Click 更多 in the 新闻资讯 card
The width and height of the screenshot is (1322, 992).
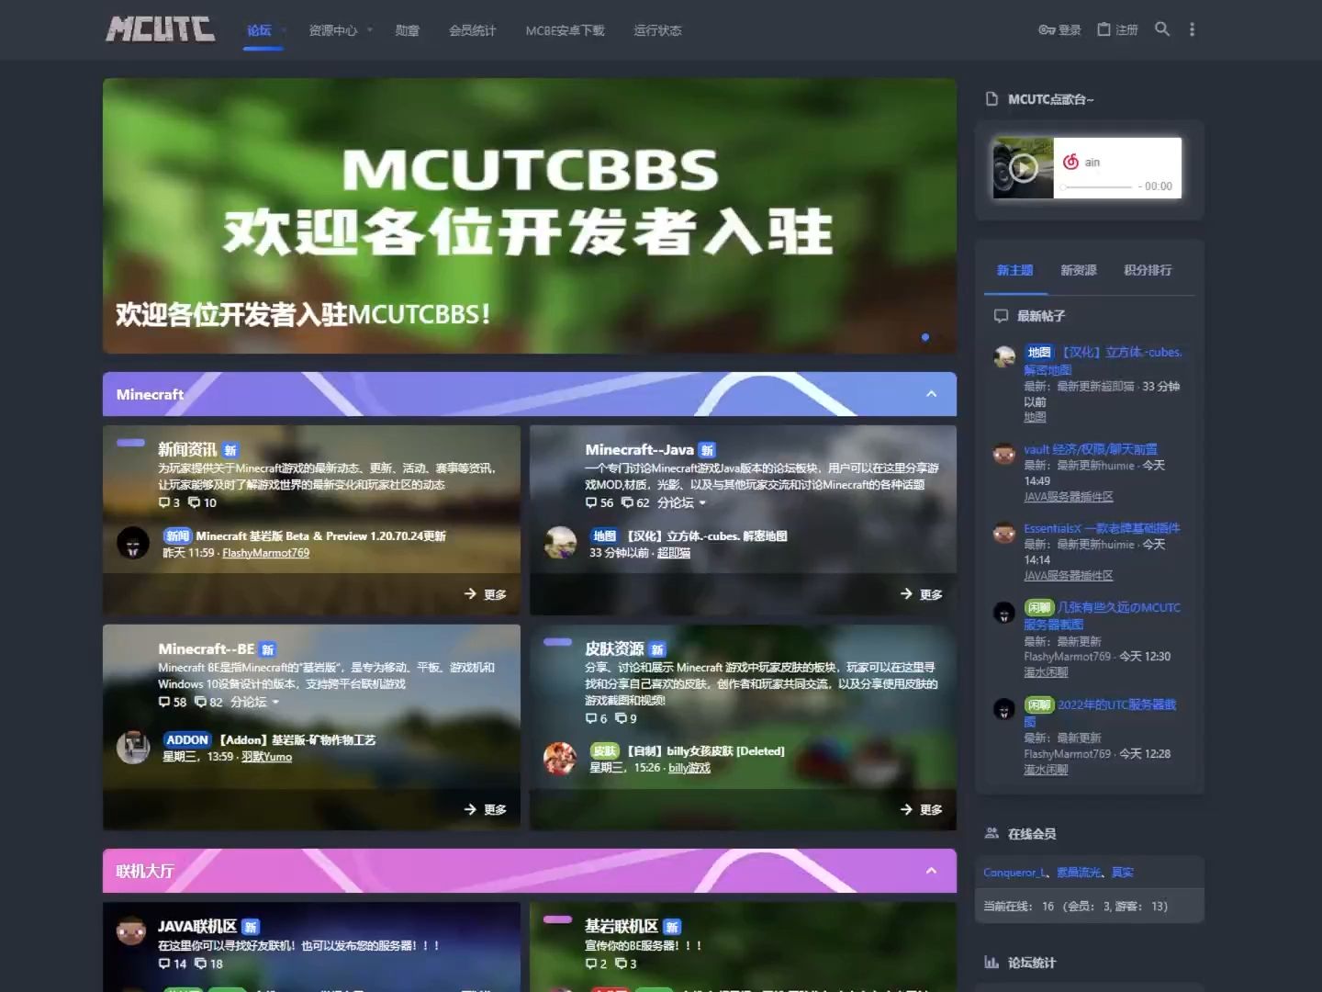click(486, 594)
